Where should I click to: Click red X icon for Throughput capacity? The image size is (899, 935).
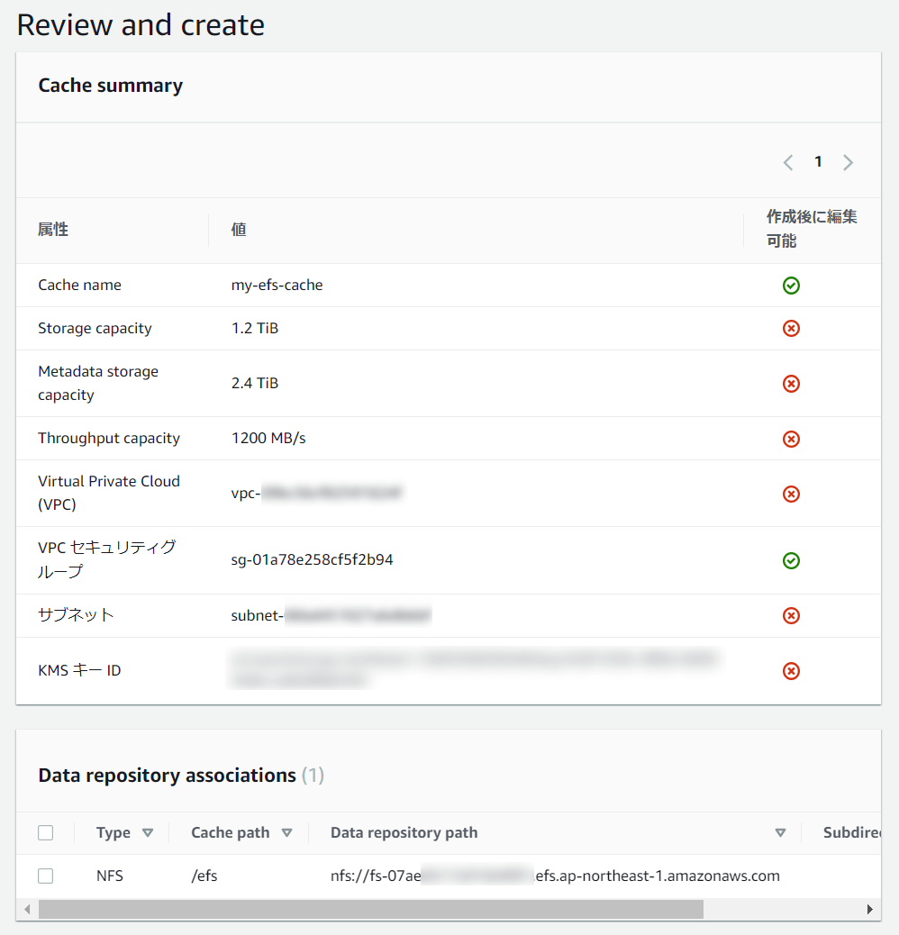coord(791,439)
